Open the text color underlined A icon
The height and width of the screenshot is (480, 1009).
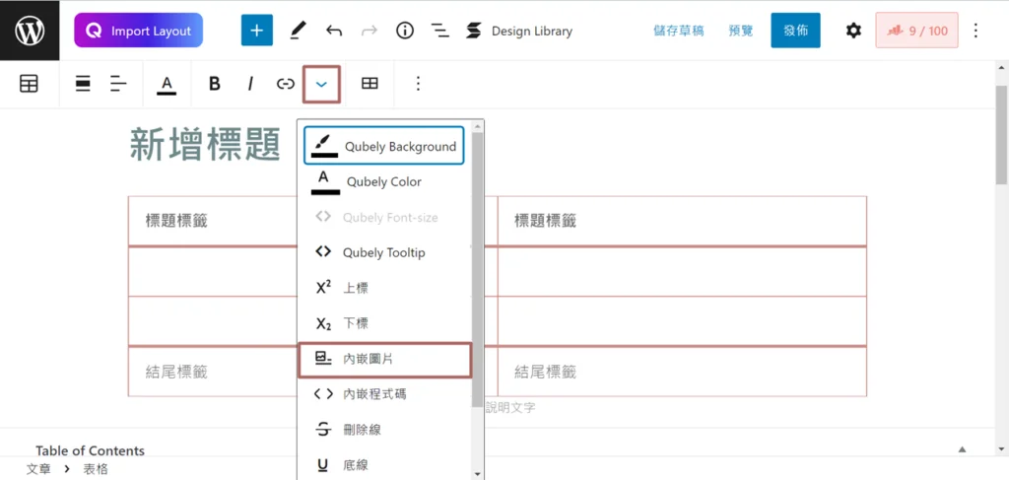(167, 85)
